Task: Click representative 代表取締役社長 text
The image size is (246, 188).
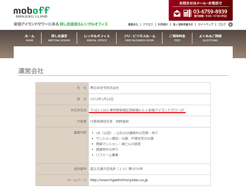Action: click(x=109, y=122)
